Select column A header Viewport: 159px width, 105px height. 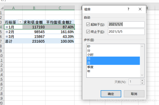(x=13, y=8)
